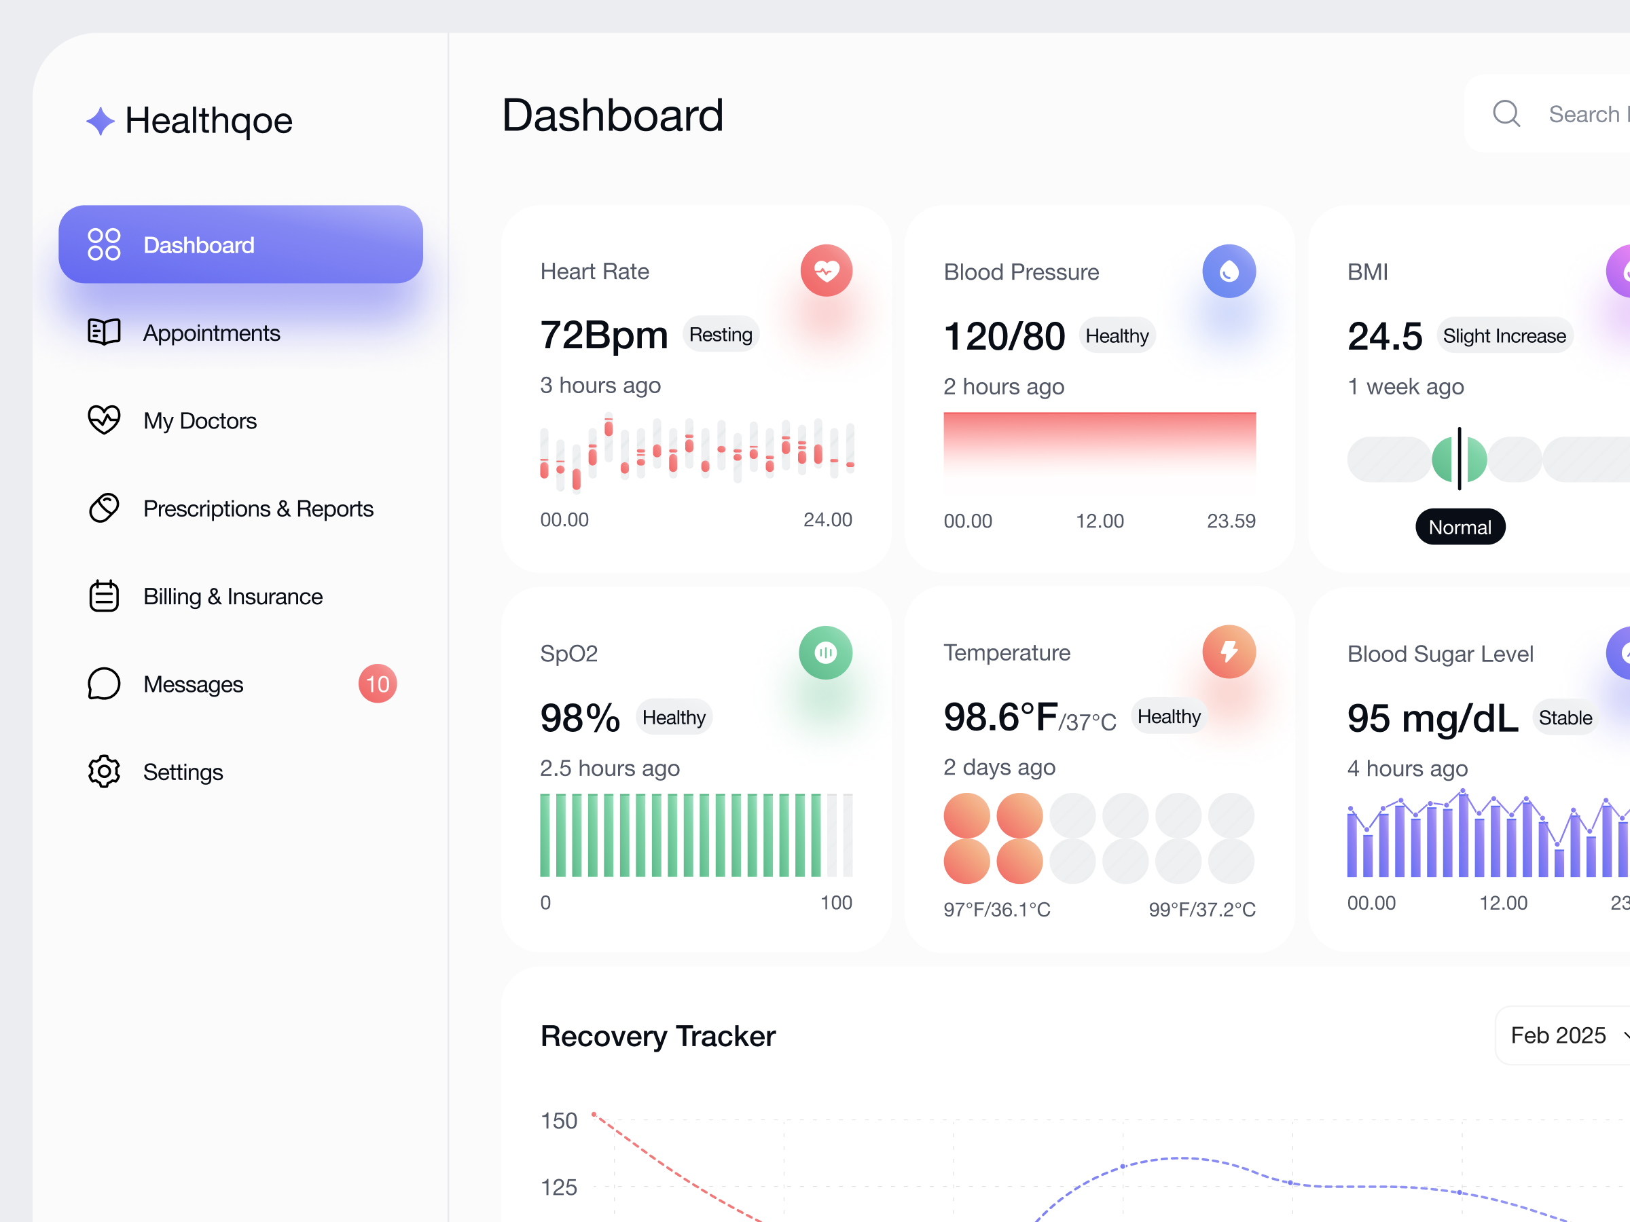Click the SpO2 waveform icon

click(x=825, y=652)
